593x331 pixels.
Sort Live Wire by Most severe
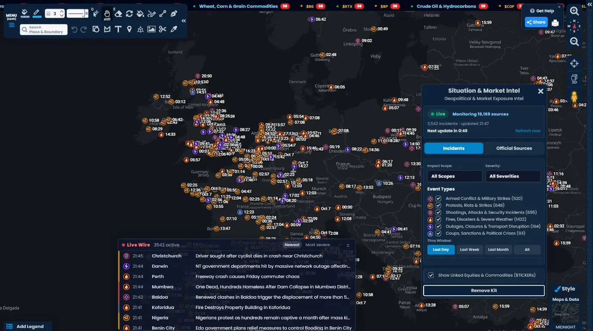click(x=318, y=245)
